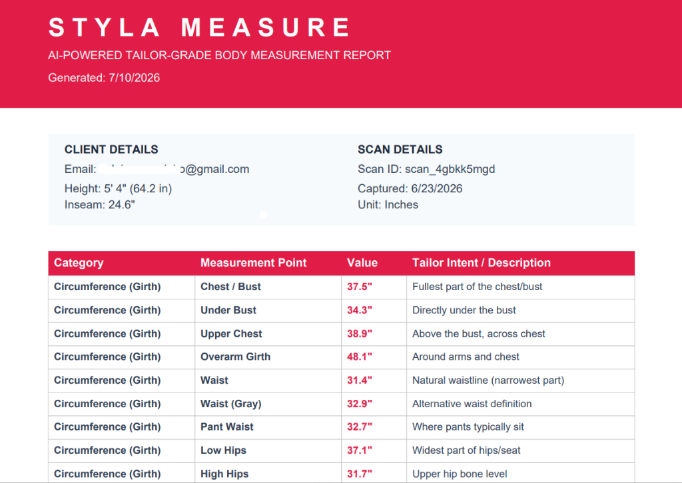Click the STYLA MEASURE title heading
The width and height of the screenshot is (682, 483).
pyautogui.click(x=199, y=28)
